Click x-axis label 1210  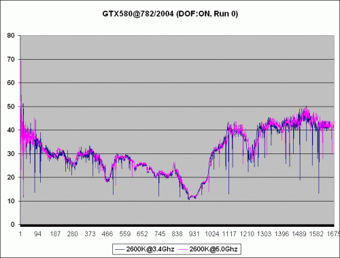tap(247, 234)
